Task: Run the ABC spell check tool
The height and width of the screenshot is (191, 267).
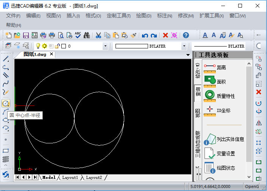Action: click(78, 35)
